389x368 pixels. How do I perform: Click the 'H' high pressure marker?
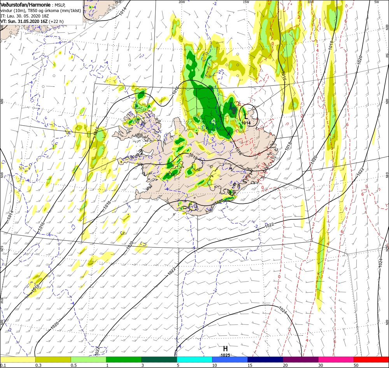225,349
